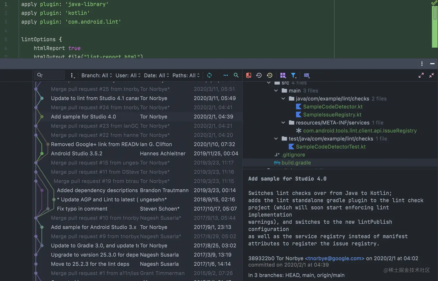Refresh the git log
The width and height of the screenshot is (438, 281).
(x=209, y=75)
